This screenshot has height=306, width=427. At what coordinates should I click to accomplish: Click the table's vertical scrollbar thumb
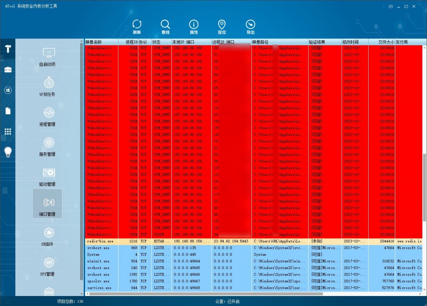(424, 187)
